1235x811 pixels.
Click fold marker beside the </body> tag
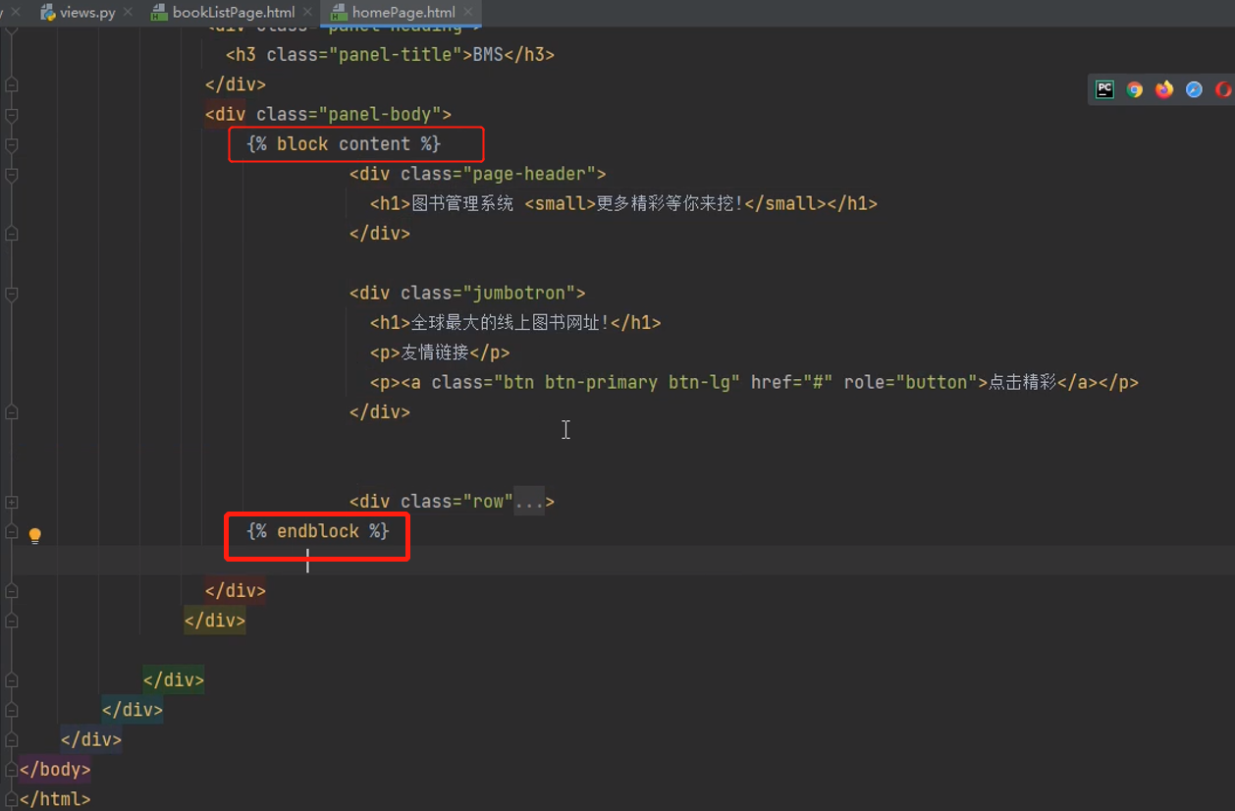coord(12,770)
